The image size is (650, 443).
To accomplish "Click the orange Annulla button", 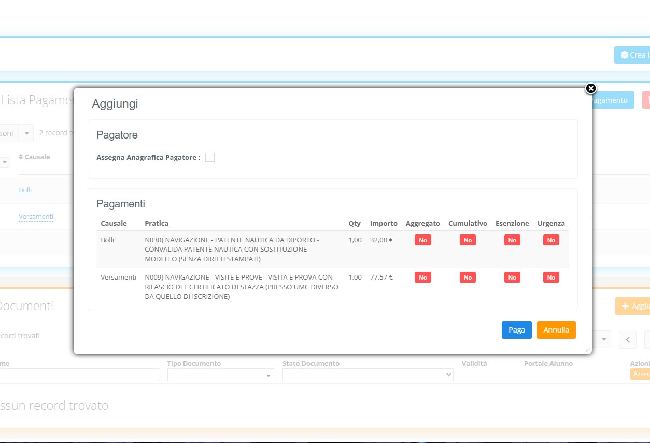I will point(556,330).
